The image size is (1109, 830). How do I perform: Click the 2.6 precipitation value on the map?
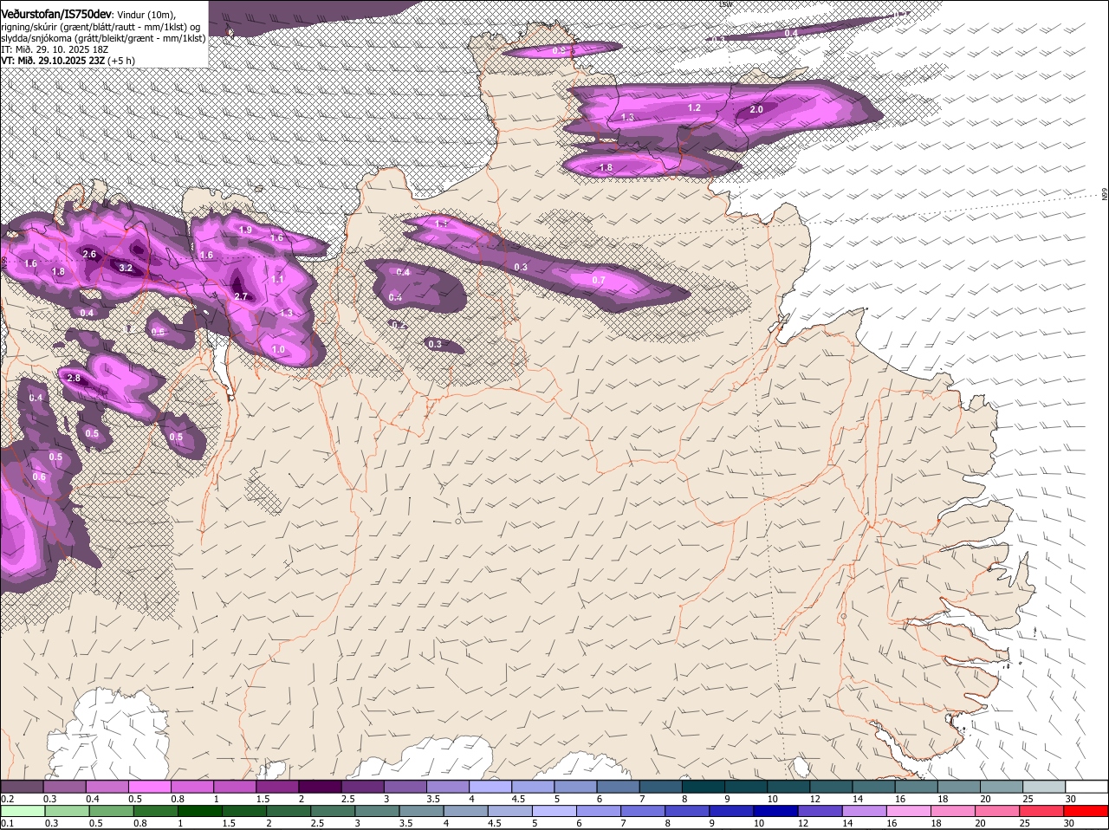pos(89,254)
